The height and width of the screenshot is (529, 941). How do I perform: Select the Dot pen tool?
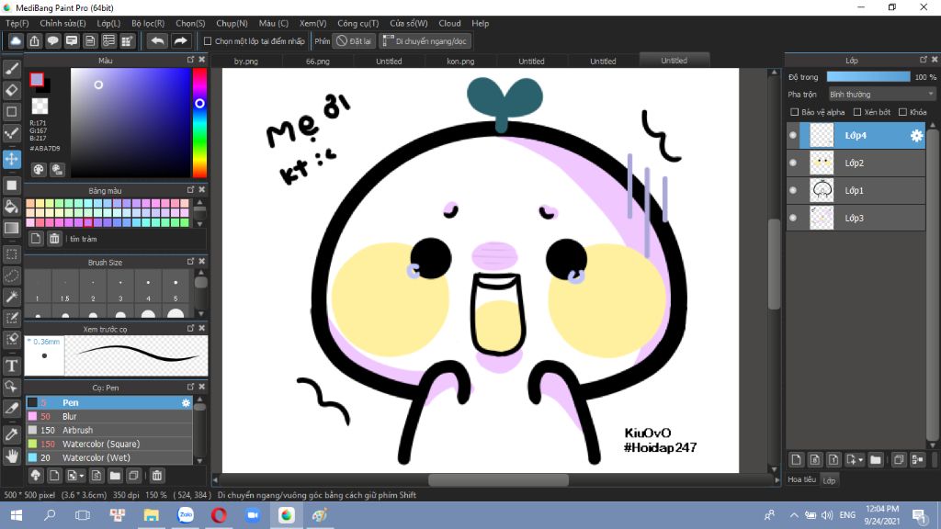[11, 133]
